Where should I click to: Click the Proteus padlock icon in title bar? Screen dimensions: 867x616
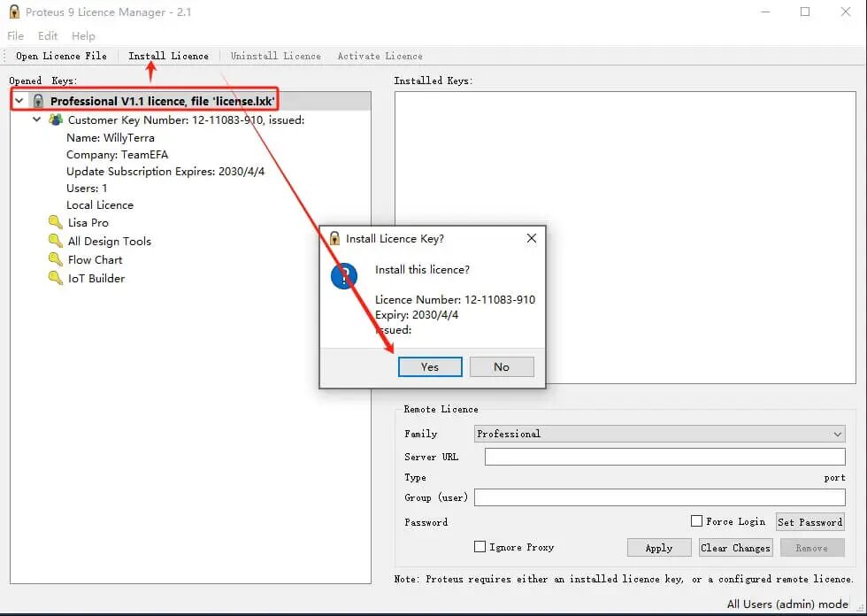tap(14, 12)
